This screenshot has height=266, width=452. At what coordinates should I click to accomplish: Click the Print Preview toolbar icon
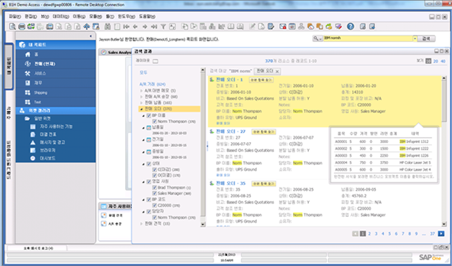click(x=13, y=27)
